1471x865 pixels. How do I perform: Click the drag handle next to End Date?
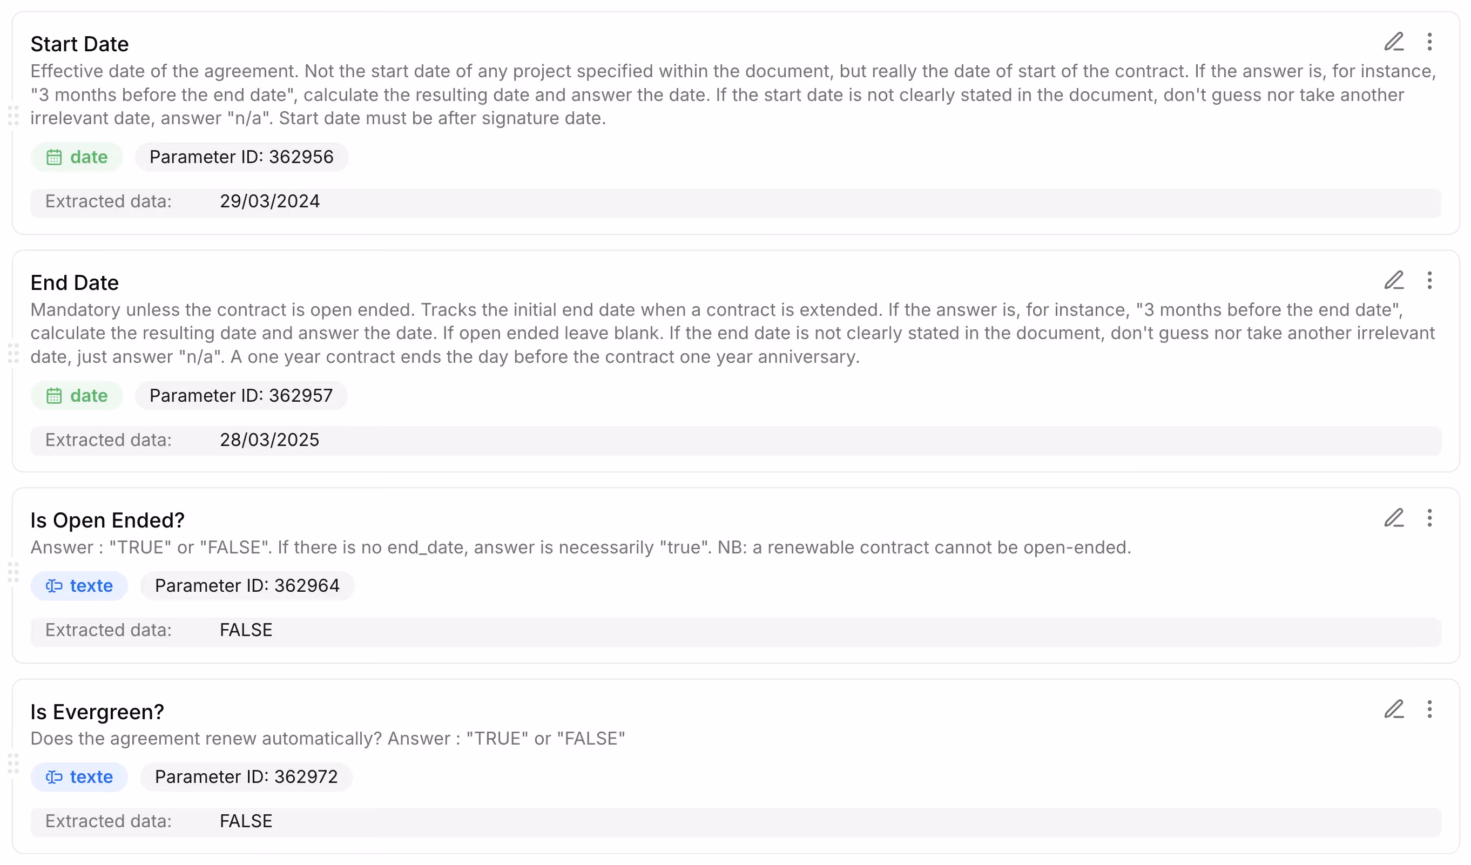click(14, 354)
